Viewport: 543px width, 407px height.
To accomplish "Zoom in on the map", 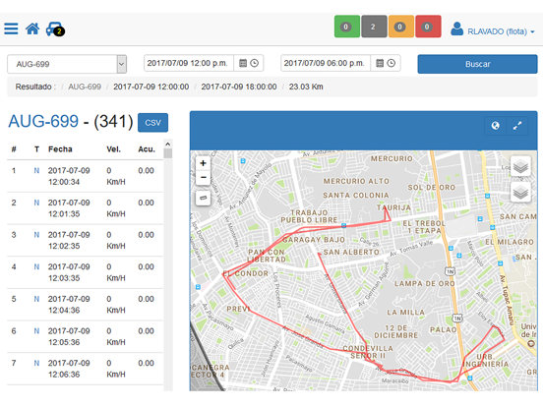I will point(204,163).
